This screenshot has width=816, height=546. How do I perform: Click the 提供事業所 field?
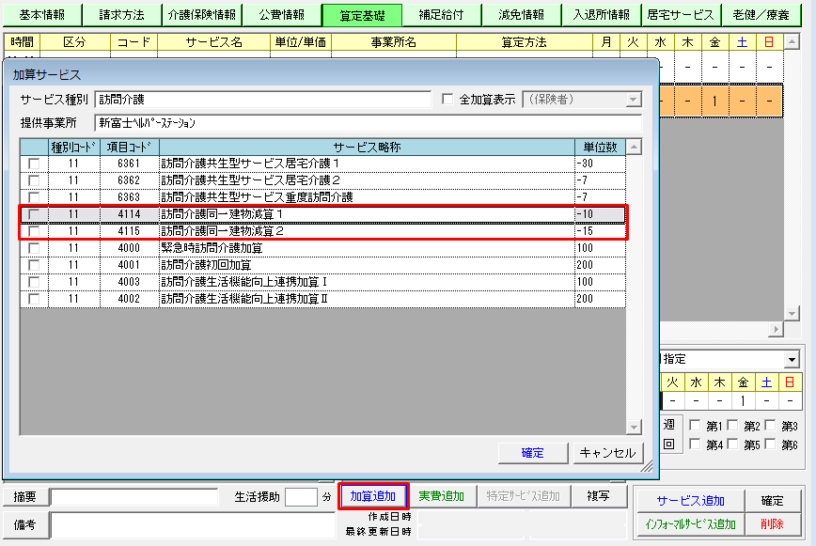pyautogui.click(x=369, y=123)
